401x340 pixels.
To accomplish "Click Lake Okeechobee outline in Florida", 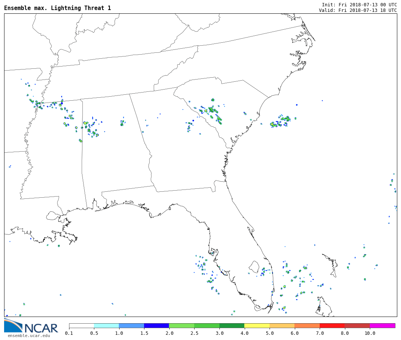I will (254, 267).
